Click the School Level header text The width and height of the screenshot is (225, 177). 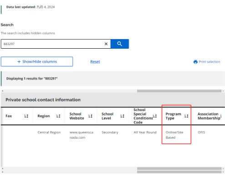pyautogui.click(x=107, y=116)
